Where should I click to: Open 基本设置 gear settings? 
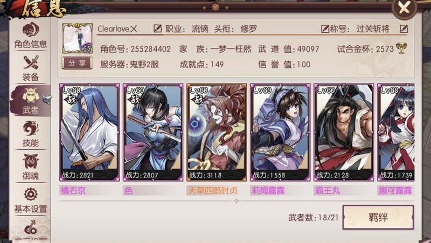(x=30, y=200)
